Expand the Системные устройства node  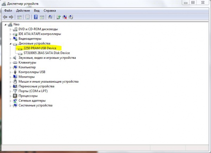[x=10, y=106]
